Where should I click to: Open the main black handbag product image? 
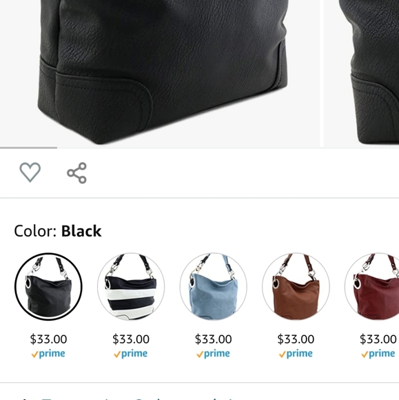pyautogui.click(x=160, y=73)
